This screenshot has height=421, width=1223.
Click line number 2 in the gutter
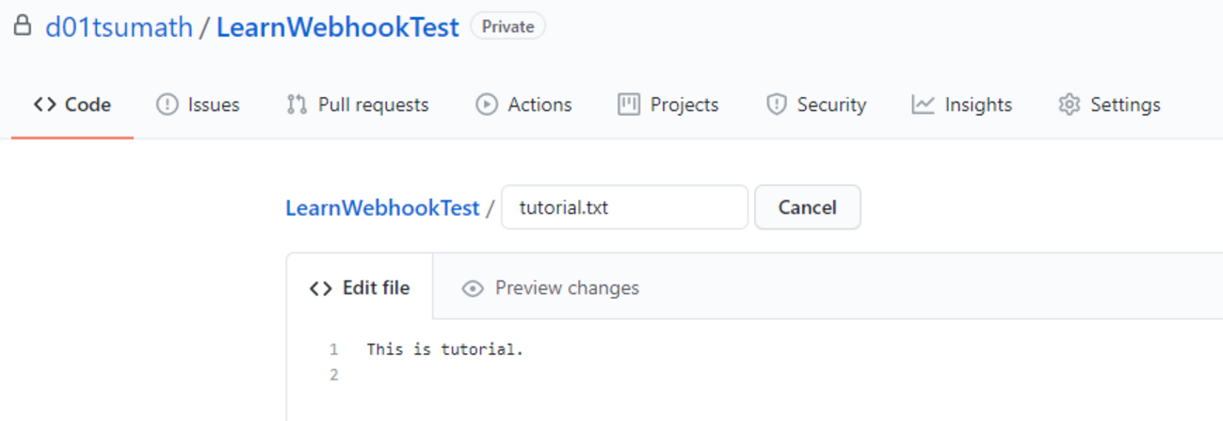point(333,375)
